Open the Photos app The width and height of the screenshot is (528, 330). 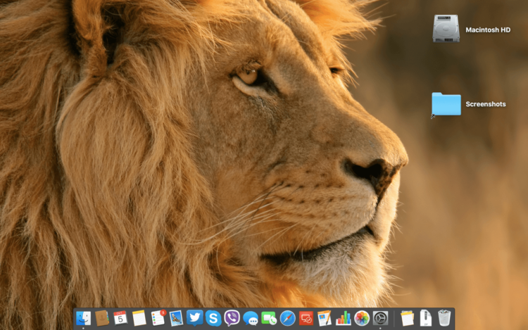click(362, 318)
